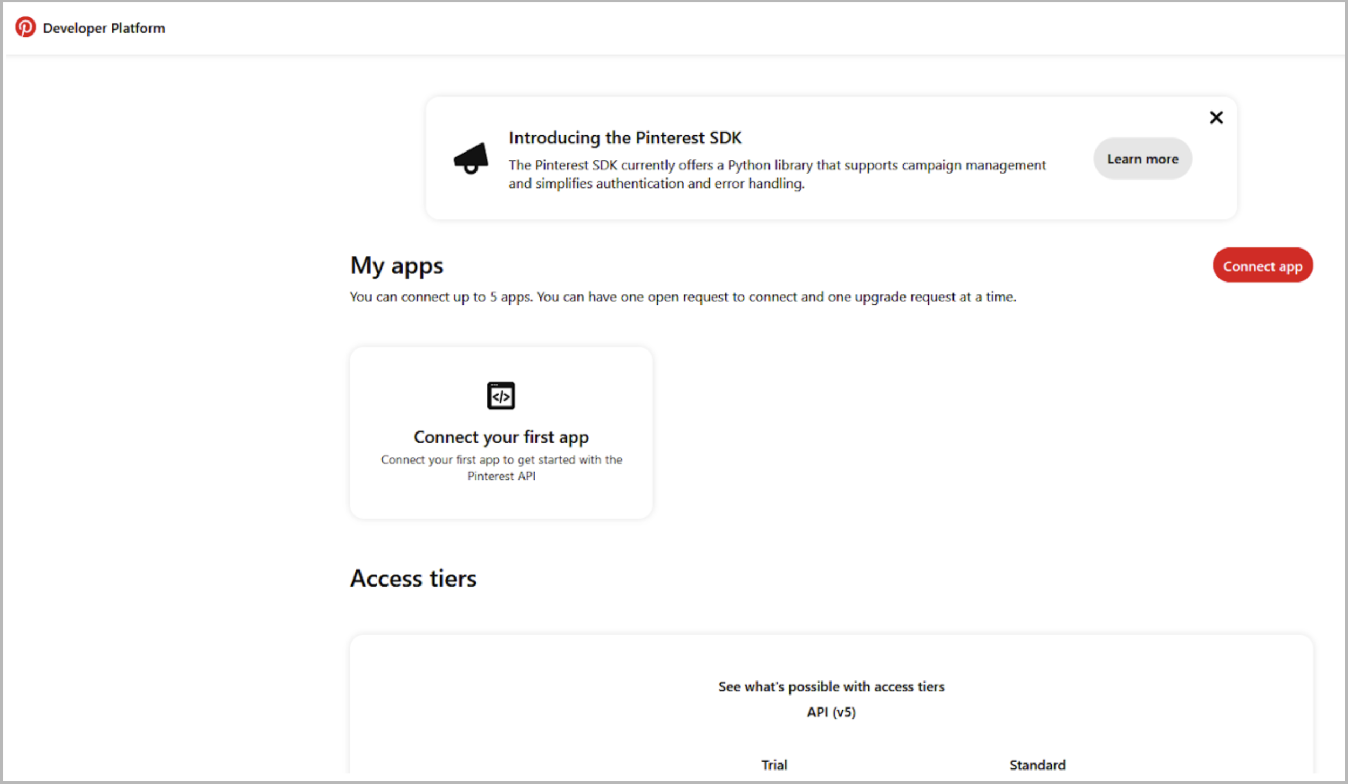Select the Standard tier column header
The width and height of the screenshot is (1348, 784).
(x=1037, y=765)
